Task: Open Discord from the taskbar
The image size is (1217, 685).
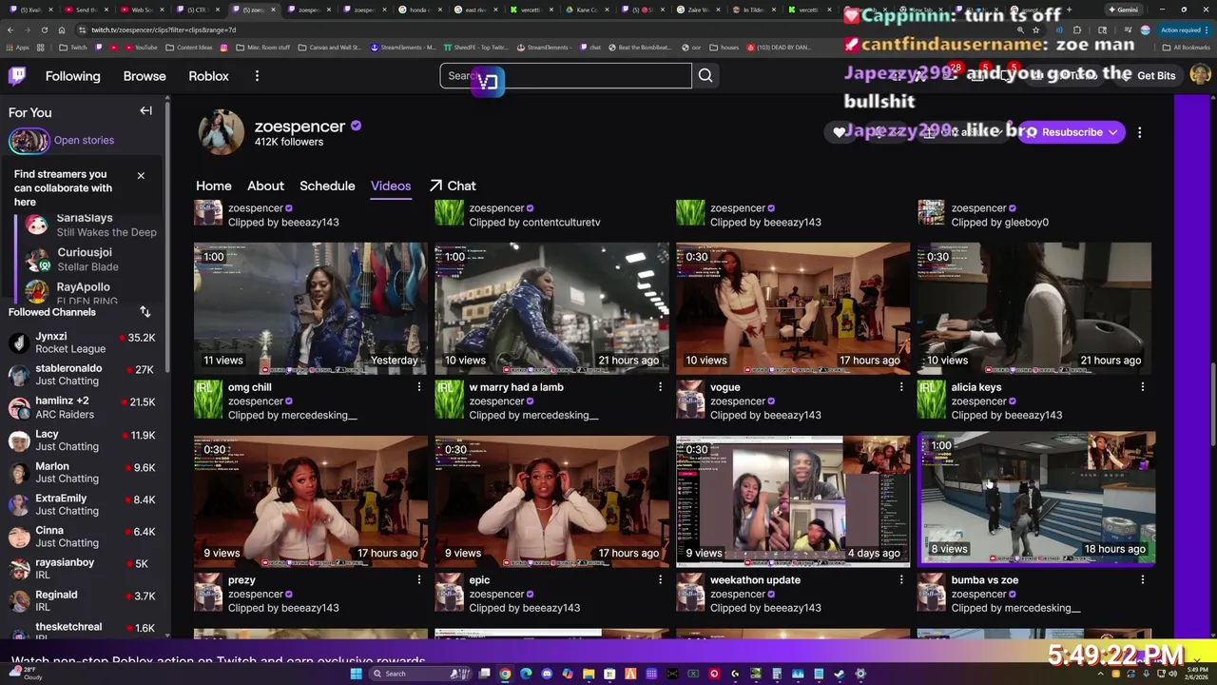Action: (x=547, y=674)
